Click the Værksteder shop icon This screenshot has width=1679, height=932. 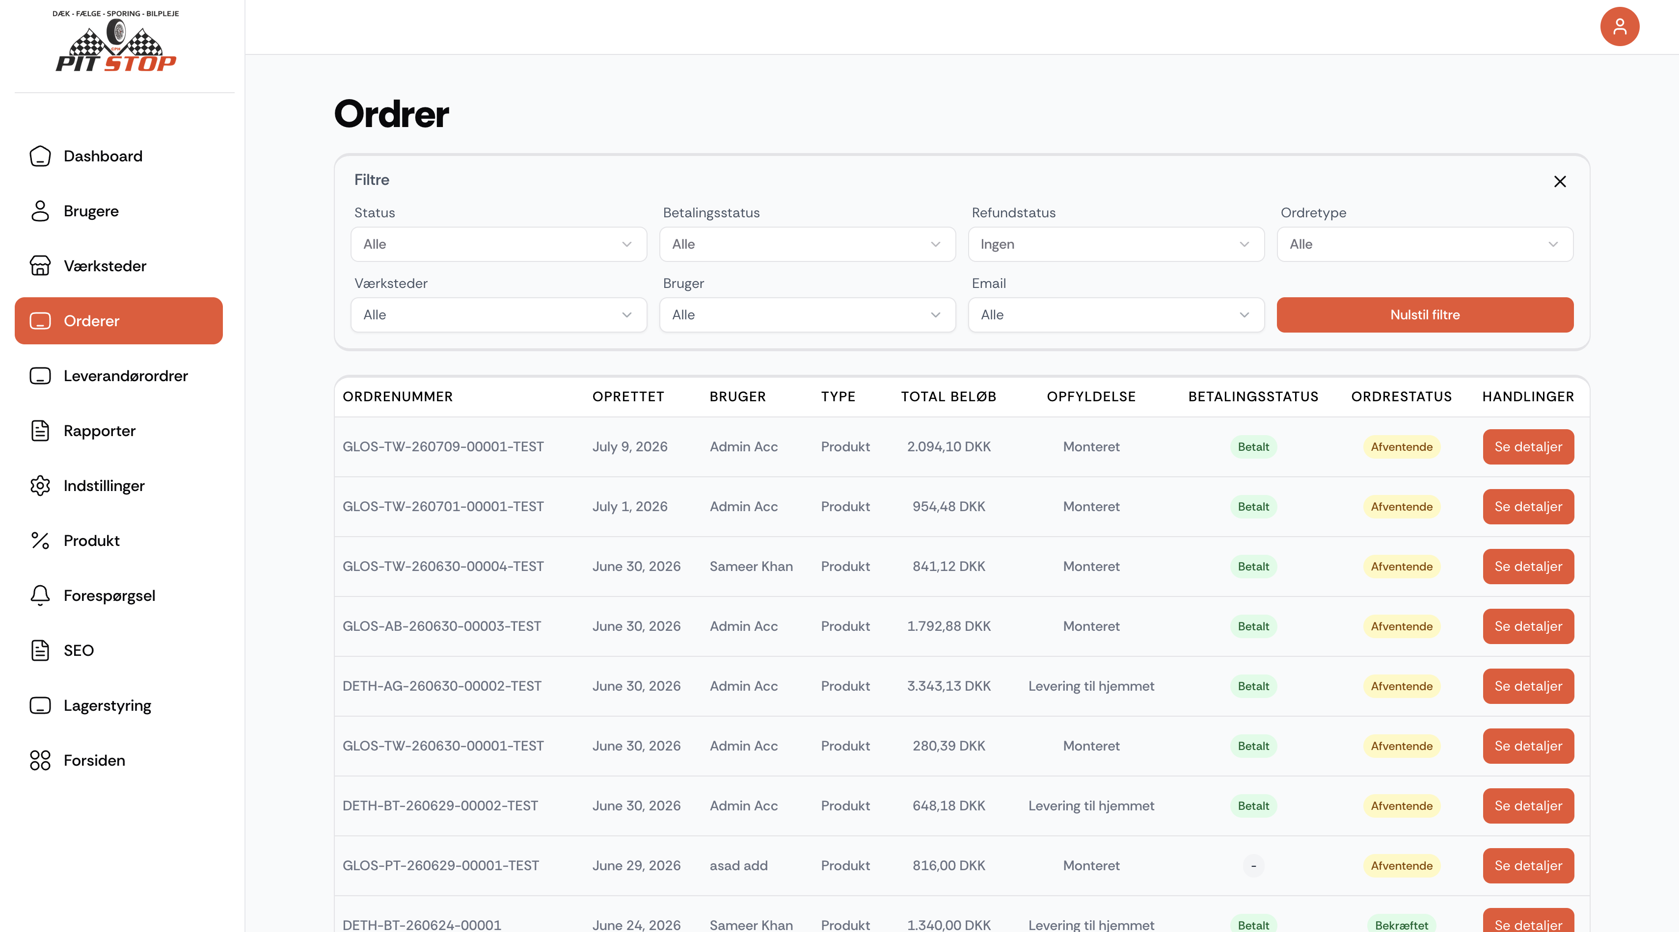tap(40, 266)
